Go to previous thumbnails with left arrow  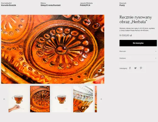pyautogui.click(x=4, y=99)
